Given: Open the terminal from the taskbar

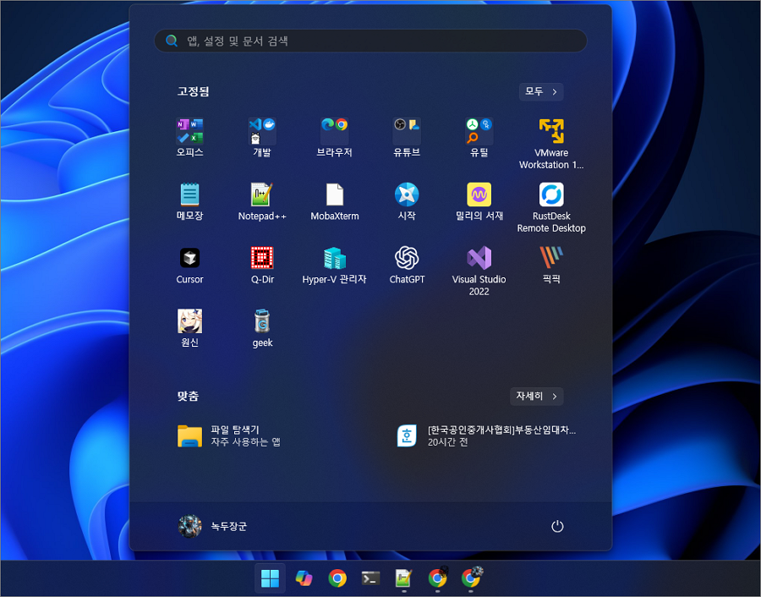Looking at the screenshot, I should (x=371, y=578).
